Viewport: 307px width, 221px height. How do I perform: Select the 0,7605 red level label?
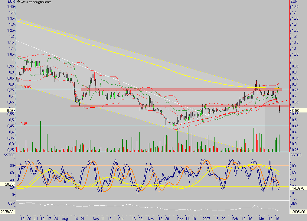tap(25, 87)
